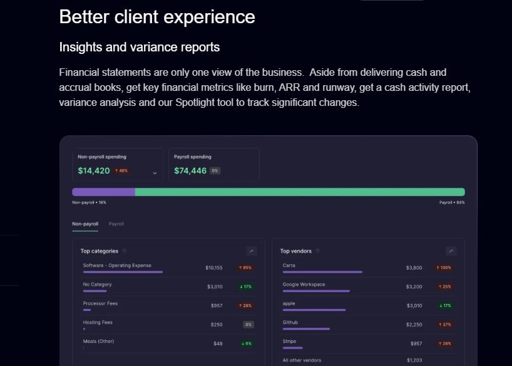Image resolution: width=512 pixels, height=366 pixels.
Task: Click the purple bar under Carta
Action: [322, 272]
